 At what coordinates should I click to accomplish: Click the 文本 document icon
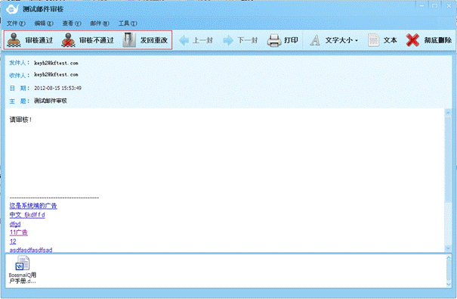[x=373, y=40]
